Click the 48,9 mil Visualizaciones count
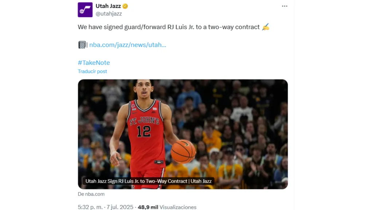This screenshot has height=210, width=373. [x=167, y=207]
